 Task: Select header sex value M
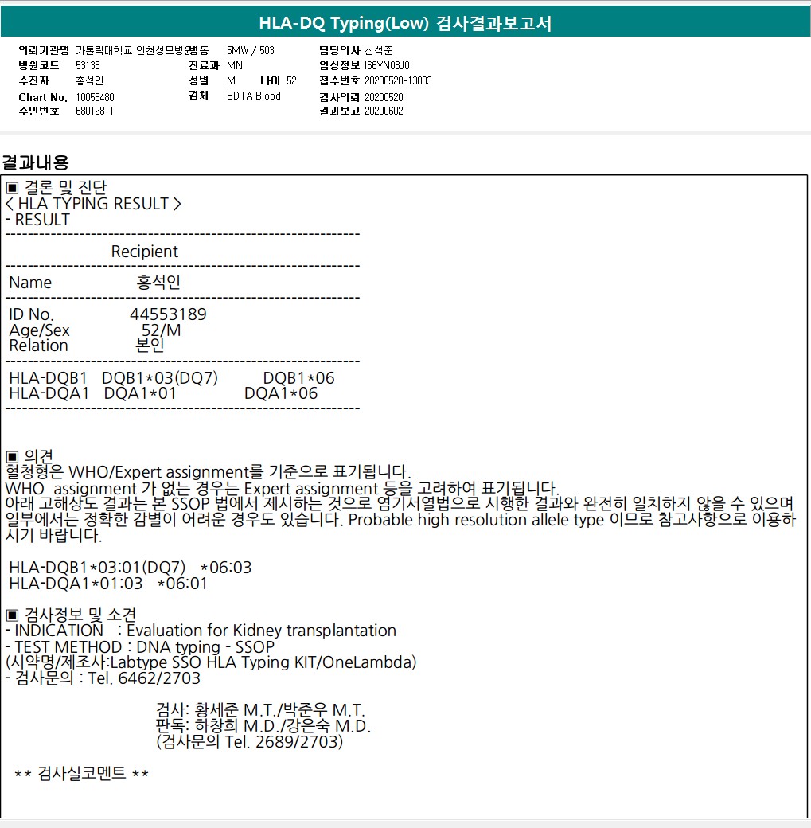231,80
